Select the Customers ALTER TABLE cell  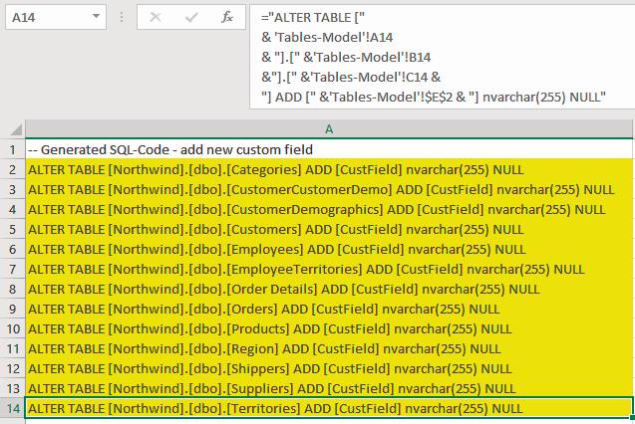click(x=329, y=229)
